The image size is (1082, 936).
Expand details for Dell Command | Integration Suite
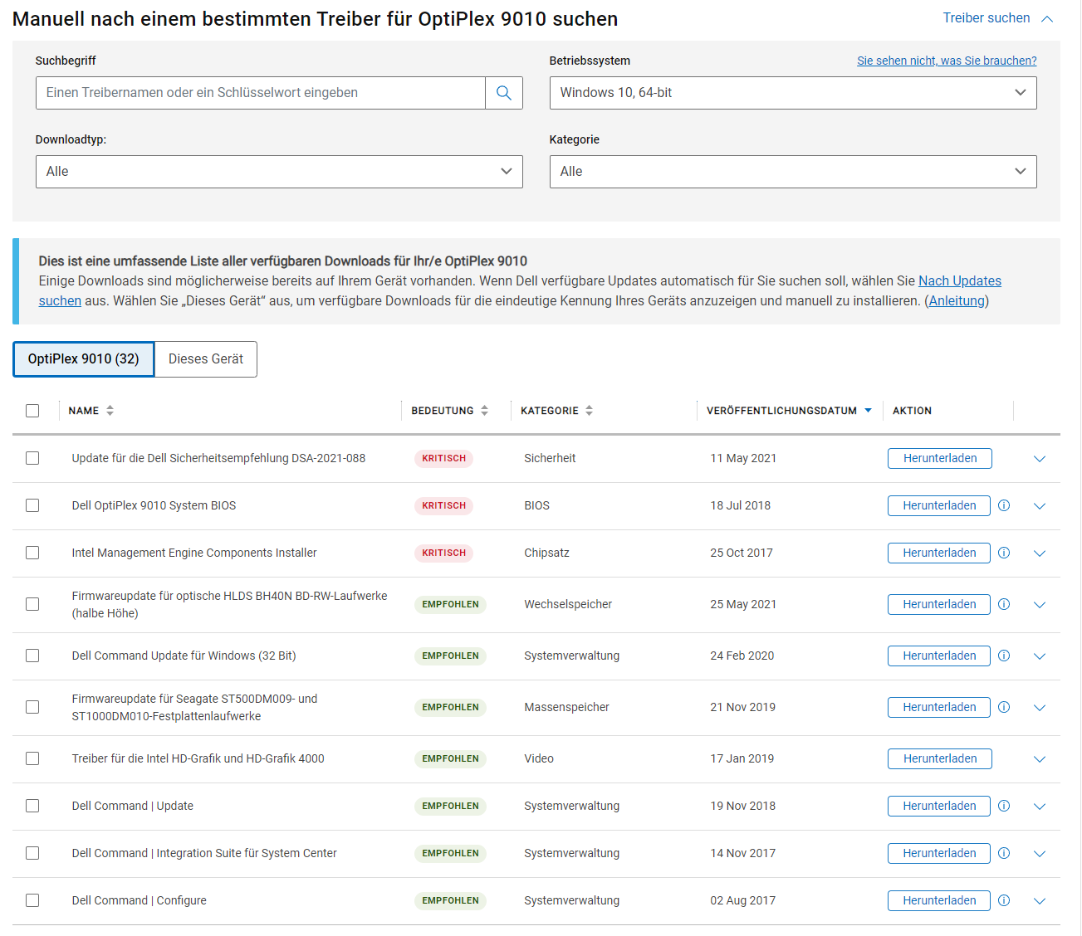(x=1040, y=854)
